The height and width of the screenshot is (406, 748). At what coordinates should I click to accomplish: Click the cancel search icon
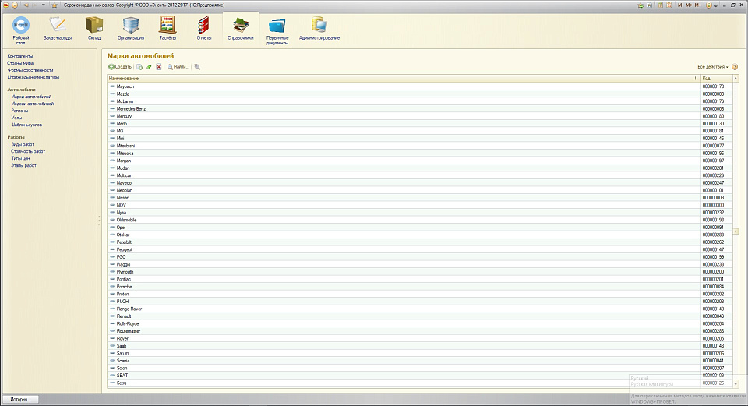point(197,67)
